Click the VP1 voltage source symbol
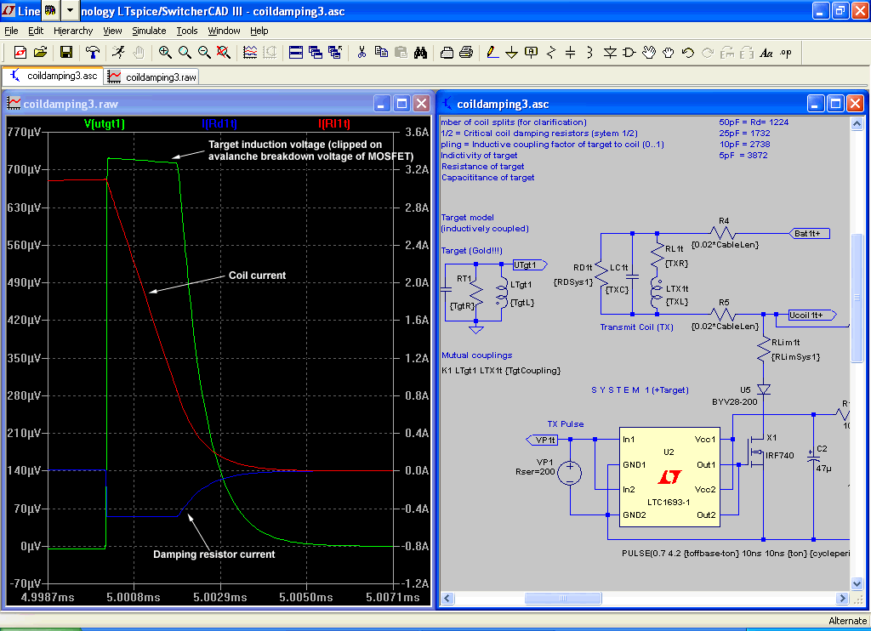The image size is (871, 631). click(569, 474)
